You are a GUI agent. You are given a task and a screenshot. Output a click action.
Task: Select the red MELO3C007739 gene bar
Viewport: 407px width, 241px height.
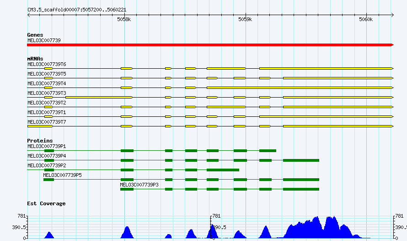coord(210,45)
